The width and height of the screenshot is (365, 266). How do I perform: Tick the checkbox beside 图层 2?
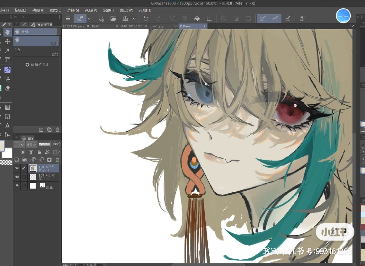click(x=24, y=177)
